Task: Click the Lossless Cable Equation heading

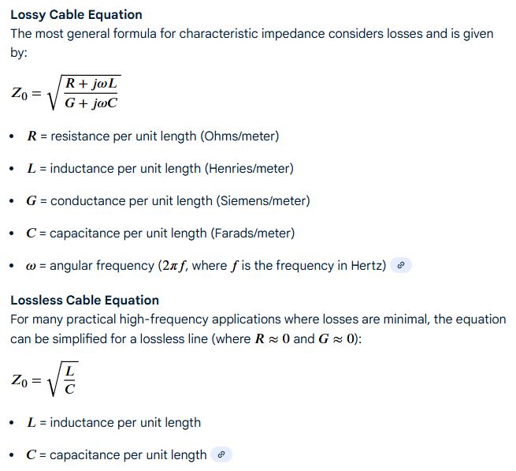Action: [x=84, y=300]
